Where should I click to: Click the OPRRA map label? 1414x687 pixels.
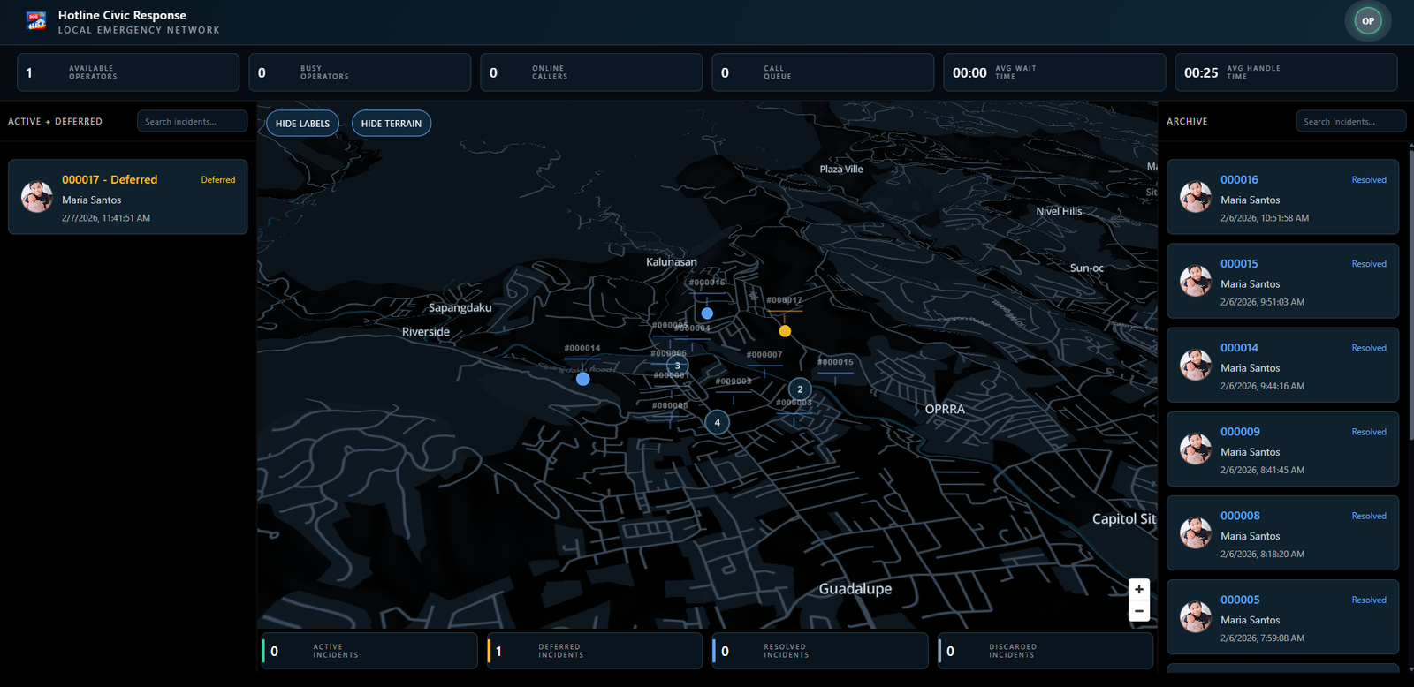click(945, 409)
